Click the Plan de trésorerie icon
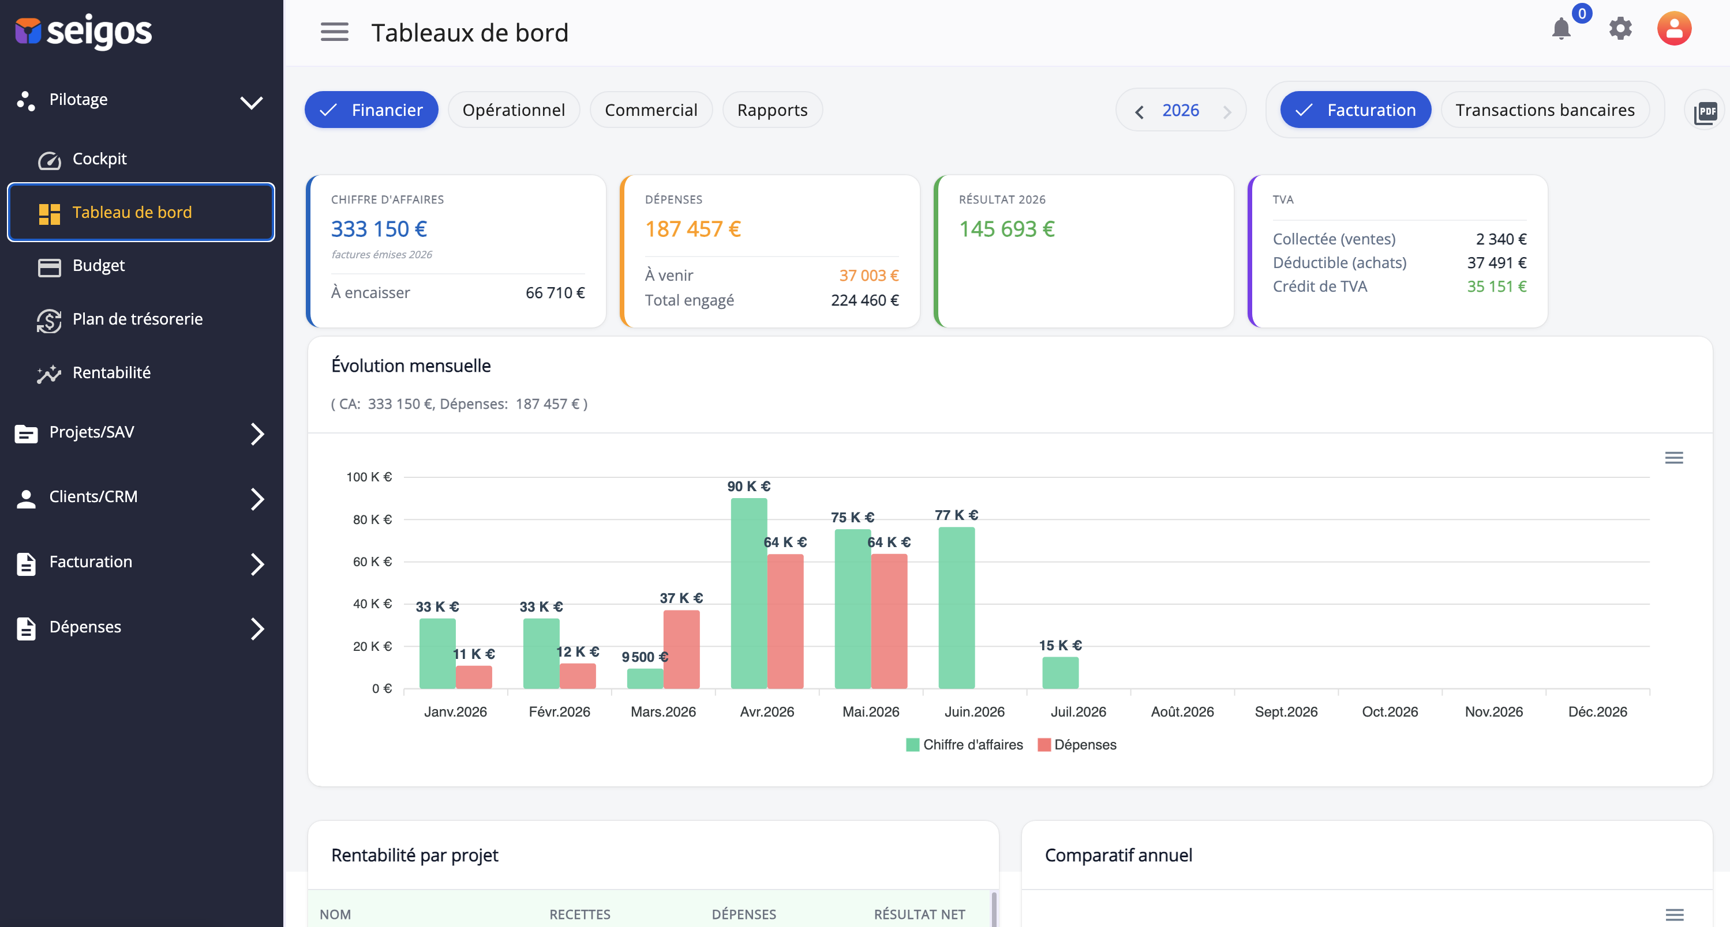Viewport: 1730px width, 927px height. pyautogui.click(x=49, y=320)
